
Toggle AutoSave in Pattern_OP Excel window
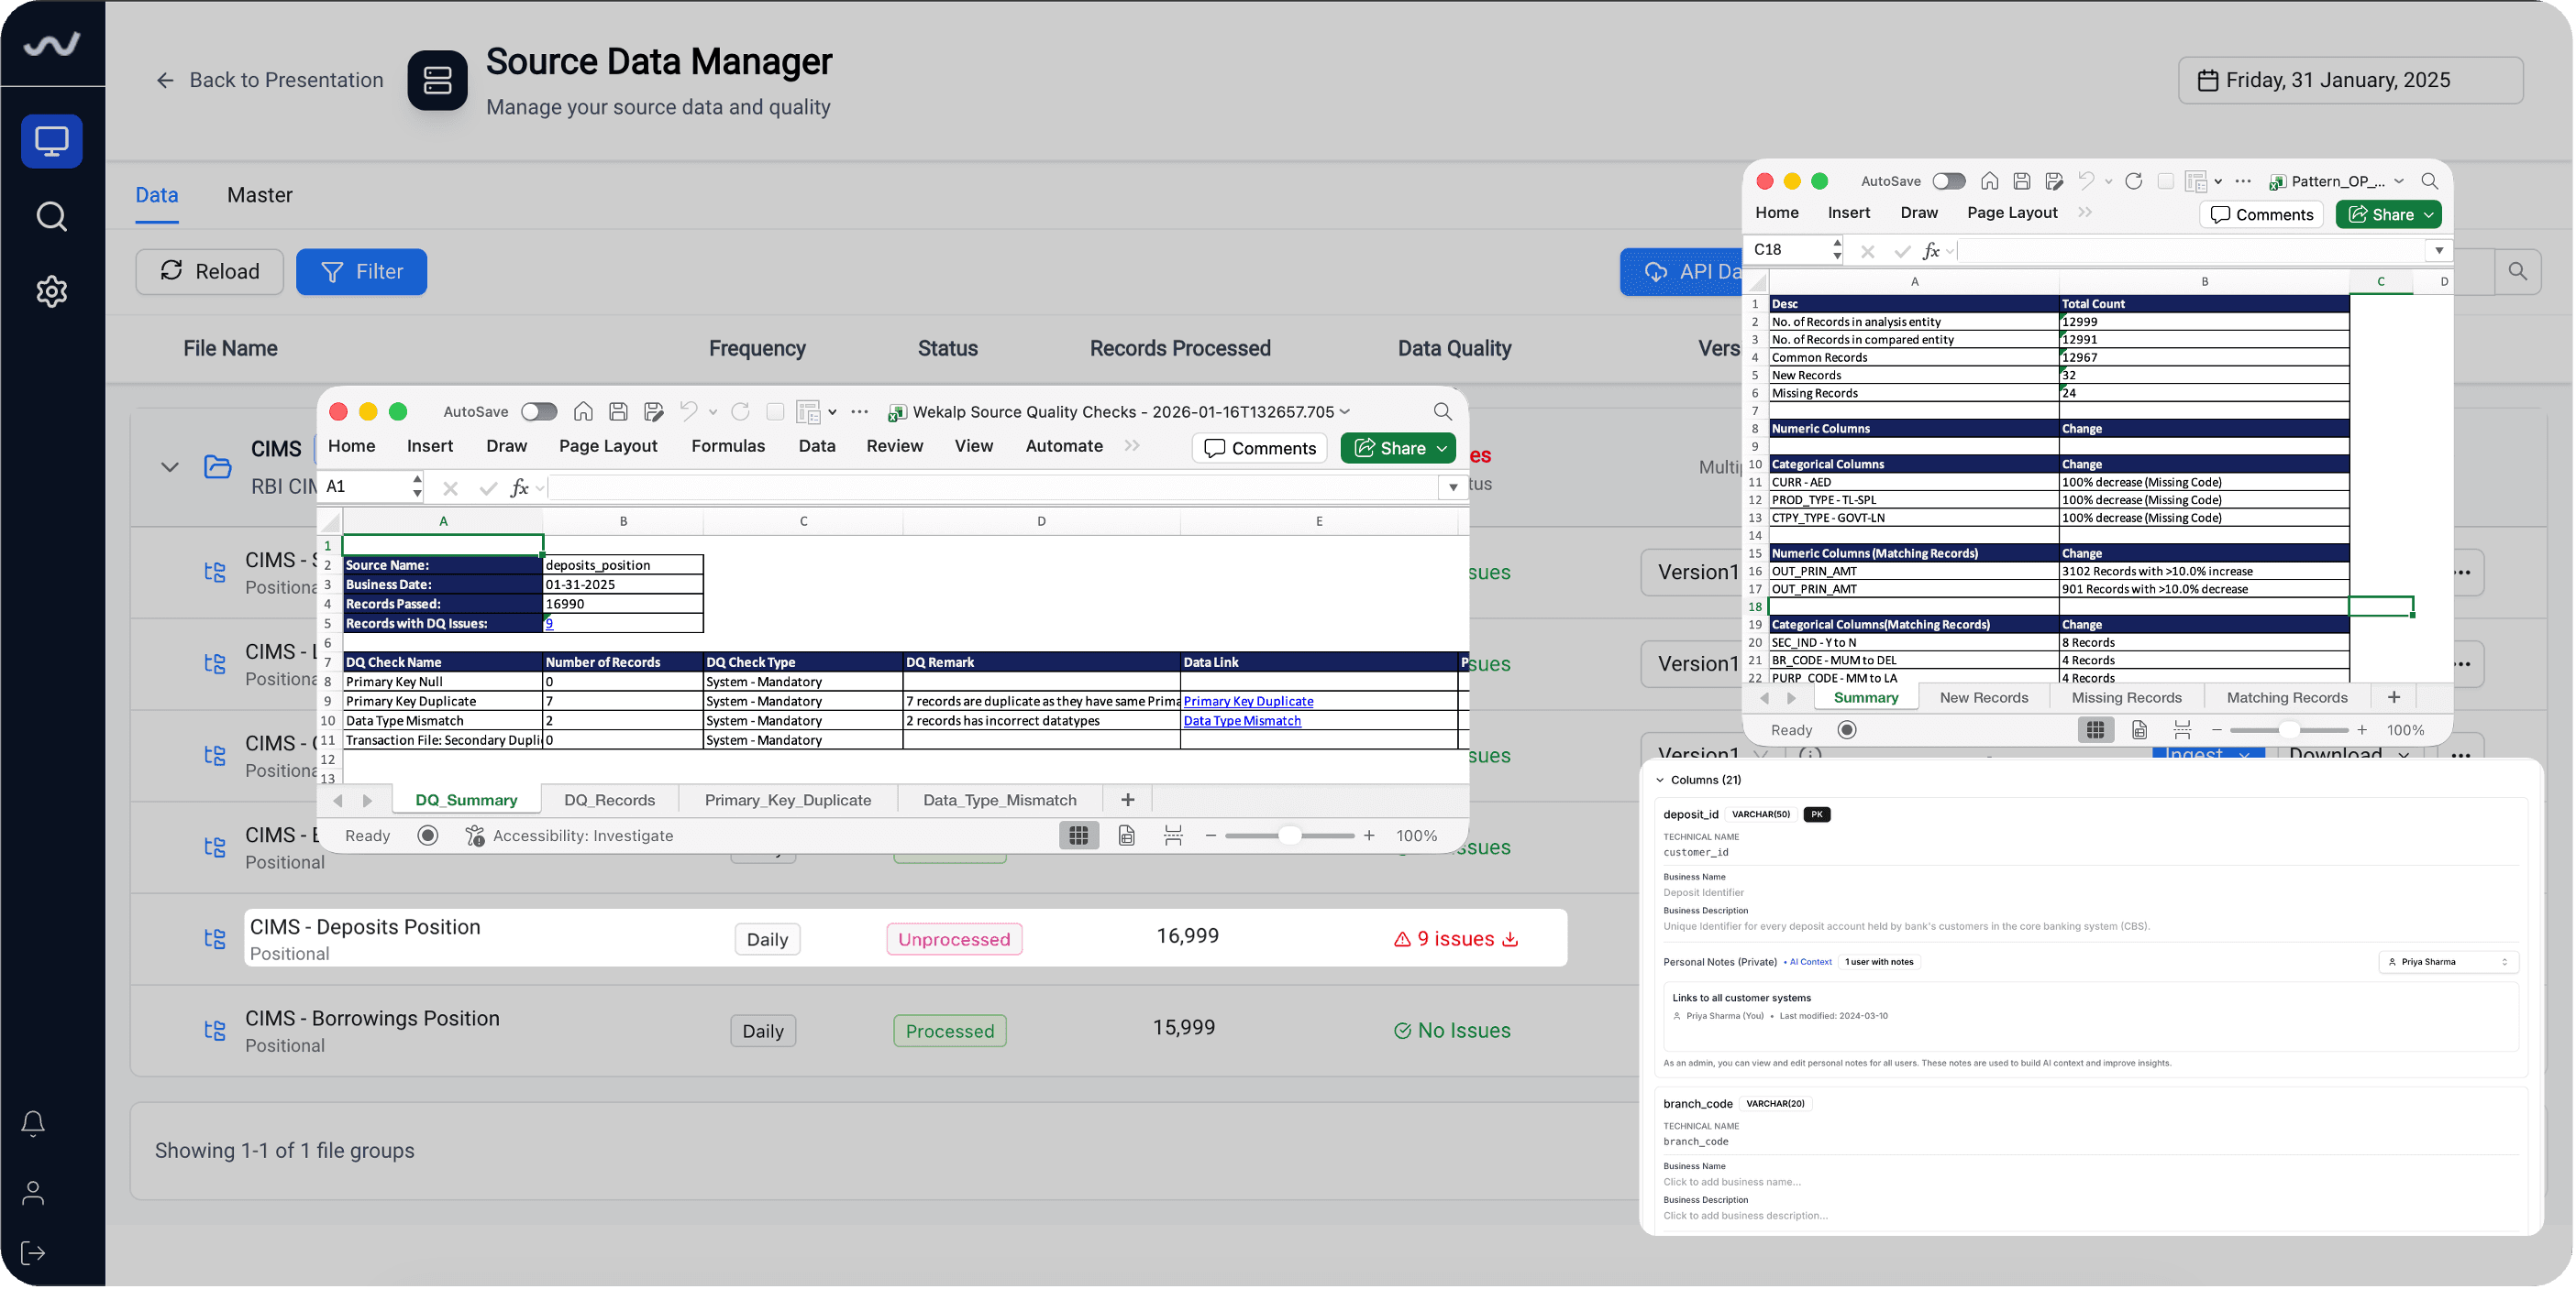[x=1948, y=180]
